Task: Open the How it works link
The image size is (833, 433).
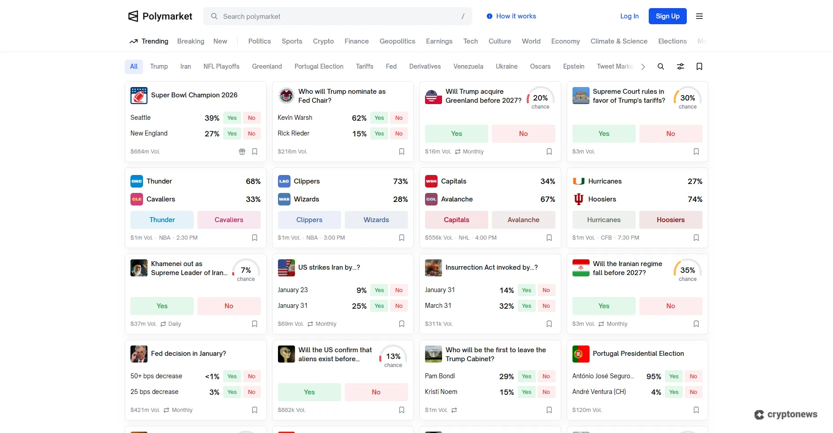Action: pos(516,16)
